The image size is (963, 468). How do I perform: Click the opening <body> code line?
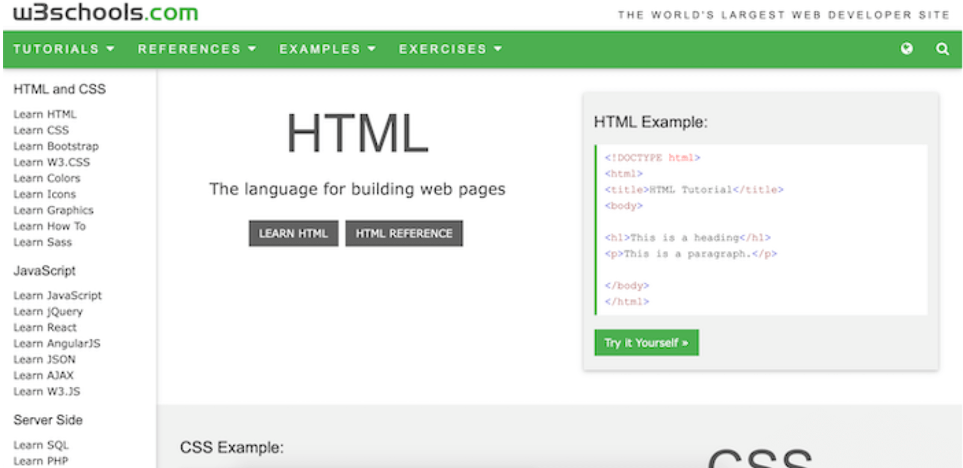[x=624, y=206]
